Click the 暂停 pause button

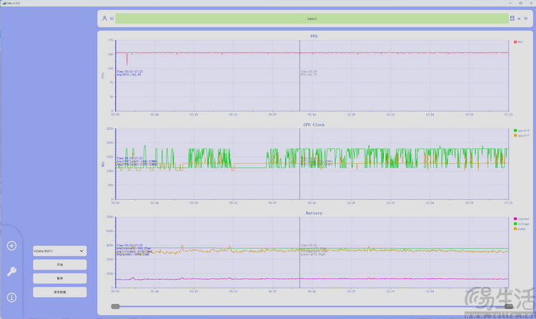[x=59, y=278]
